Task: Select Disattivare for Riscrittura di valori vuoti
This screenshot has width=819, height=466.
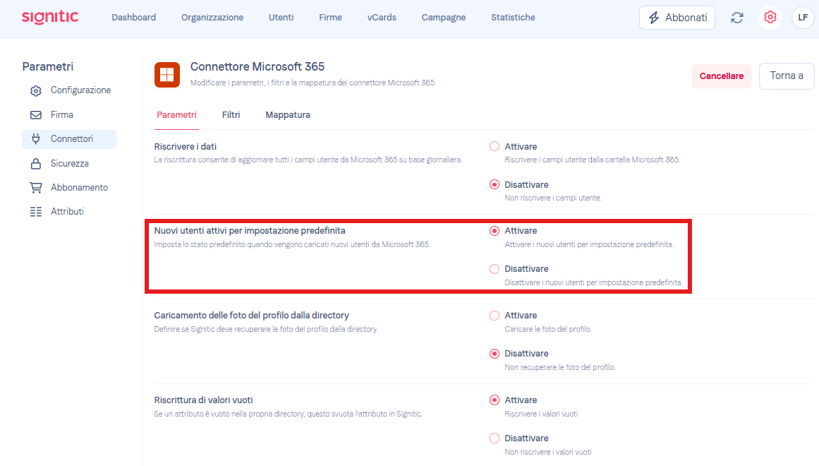Action: point(494,438)
